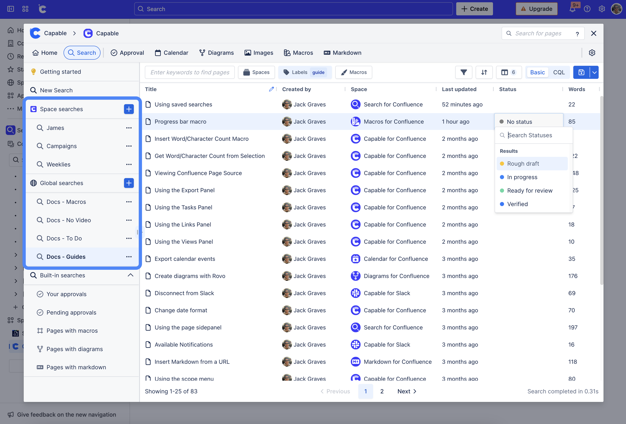Image resolution: width=626 pixels, height=424 pixels.
Task: Open the Diagrams tab
Action: pos(217,53)
